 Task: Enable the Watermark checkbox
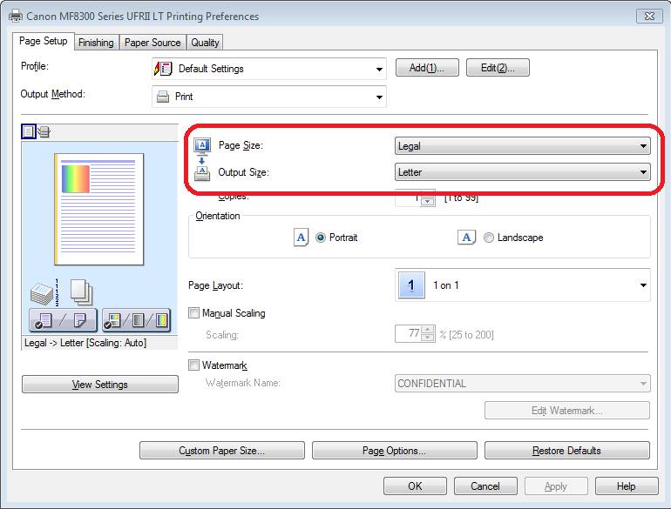(x=193, y=365)
